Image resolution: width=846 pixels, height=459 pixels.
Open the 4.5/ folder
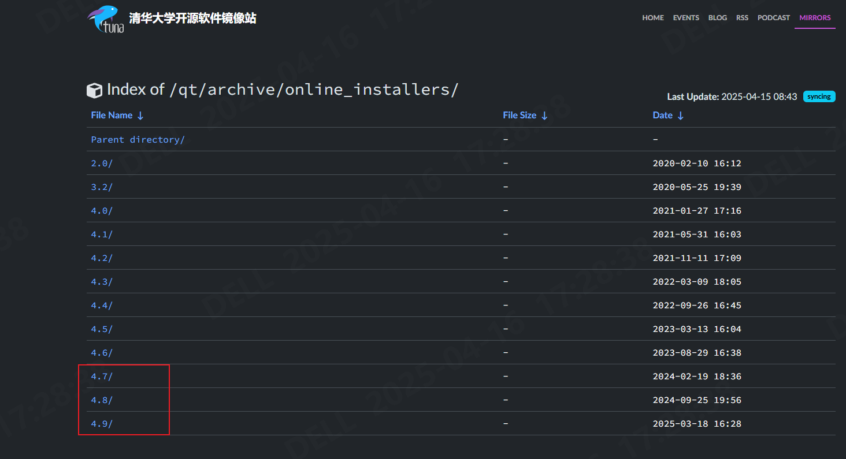[x=102, y=329]
